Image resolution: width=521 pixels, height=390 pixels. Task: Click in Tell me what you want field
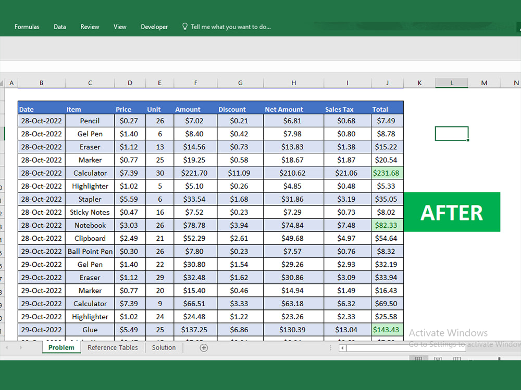(x=231, y=27)
